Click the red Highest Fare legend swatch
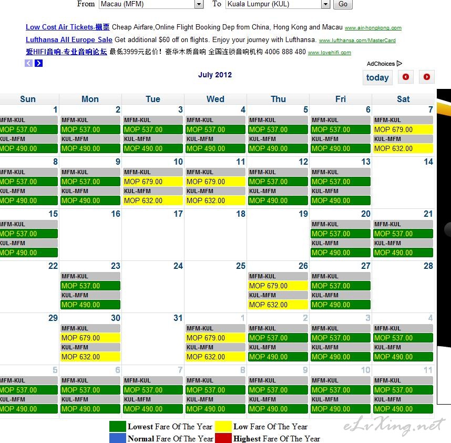 click(223, 438)
